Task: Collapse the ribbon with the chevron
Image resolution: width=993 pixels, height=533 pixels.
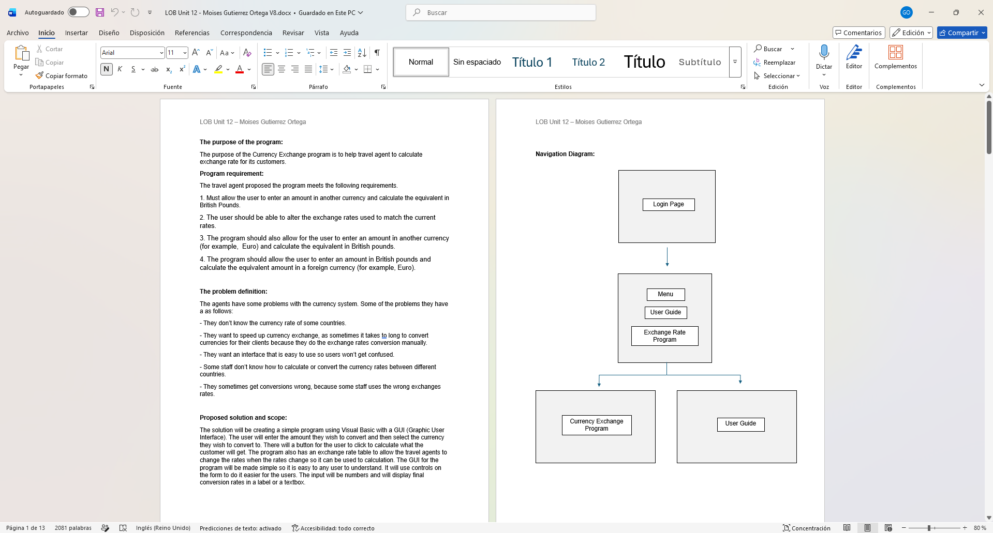Action: pos(982,85)
